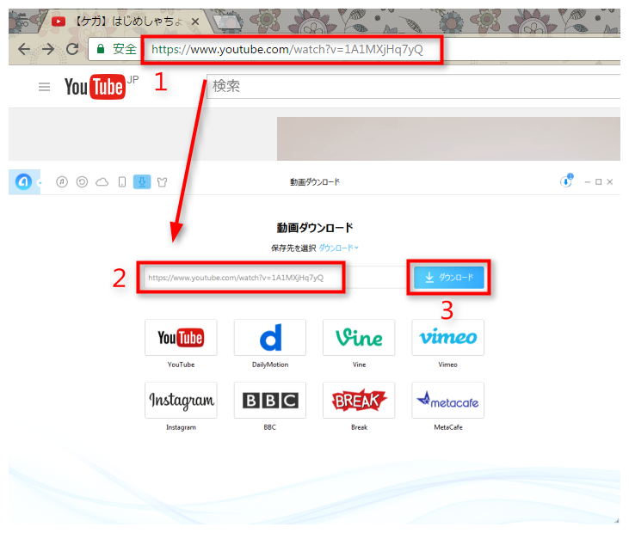Choose the BBC site tile
Image resolution: width=629 pixels, height=533 pixels.
270,401
